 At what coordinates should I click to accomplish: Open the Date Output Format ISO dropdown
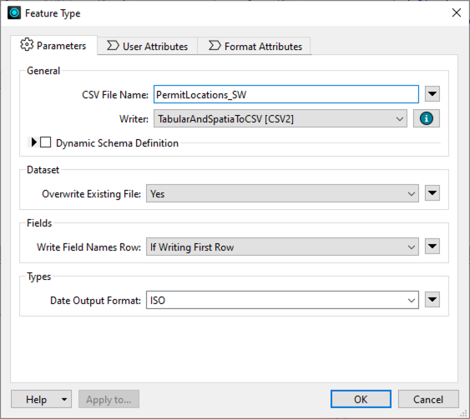[282, 300]
